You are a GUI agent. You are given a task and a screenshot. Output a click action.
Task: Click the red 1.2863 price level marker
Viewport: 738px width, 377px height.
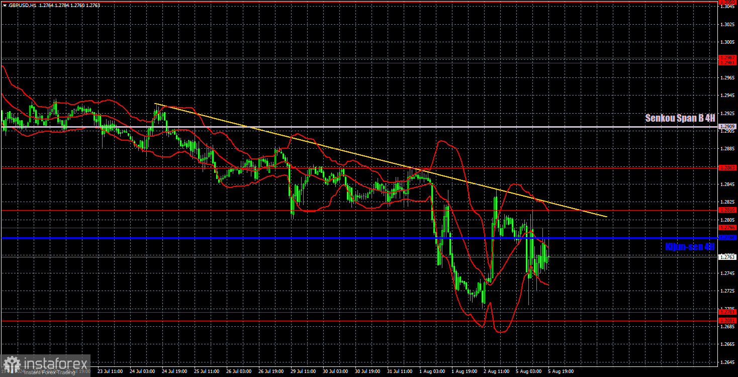tap(727, 167)
